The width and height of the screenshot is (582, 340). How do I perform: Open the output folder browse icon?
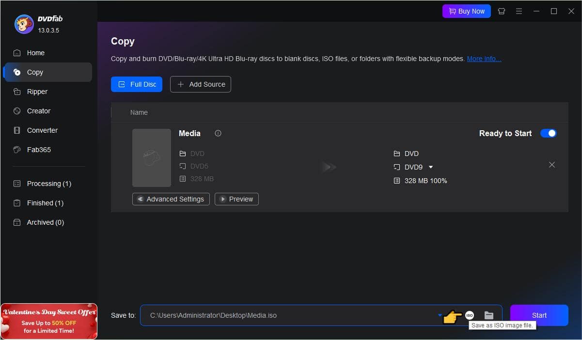[488, 315]
